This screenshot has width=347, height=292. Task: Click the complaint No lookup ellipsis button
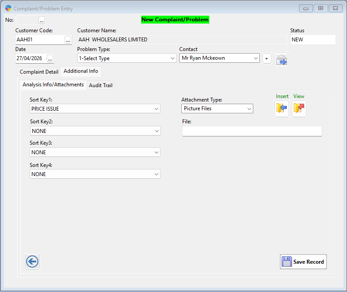tap(41, 20)
